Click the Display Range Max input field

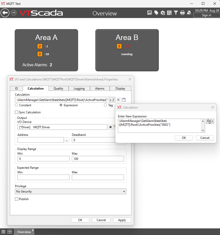tap(98, 159)
